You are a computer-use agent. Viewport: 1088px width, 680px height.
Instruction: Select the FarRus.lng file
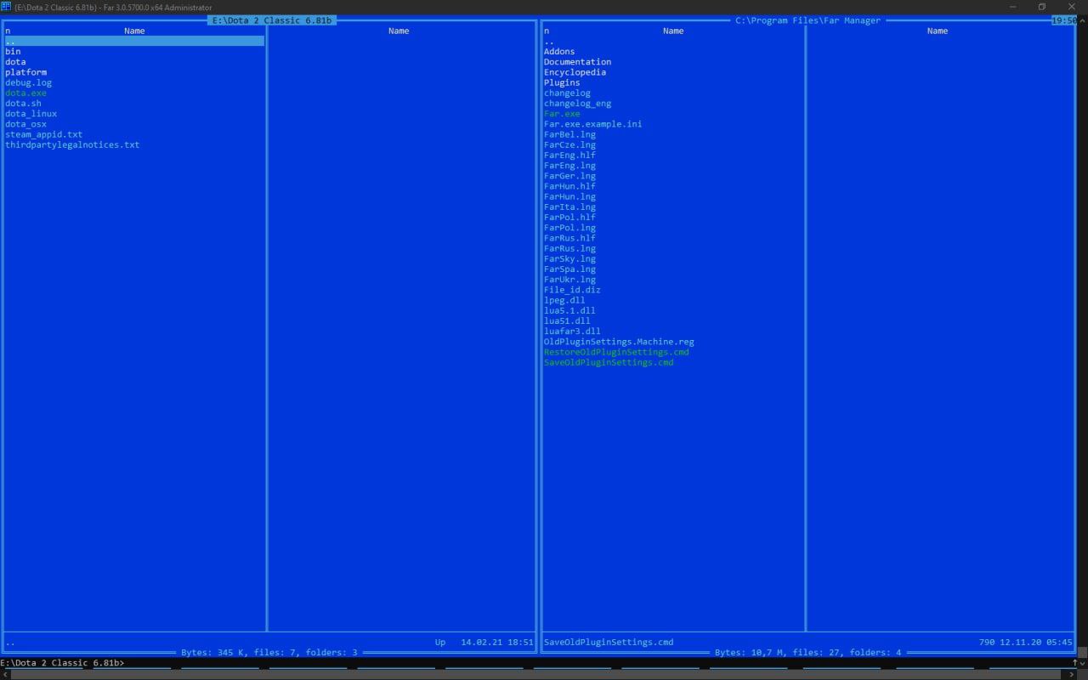click(x=569, y=248)
